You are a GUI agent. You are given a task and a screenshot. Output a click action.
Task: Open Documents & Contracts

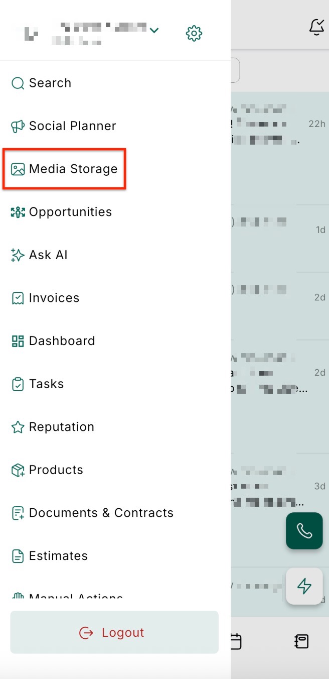coord(101,513)
